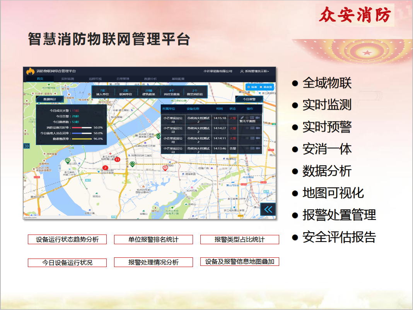Click the 今日成灾火警 value 13起
The image size is (413, 310).
tap(75, 111)
